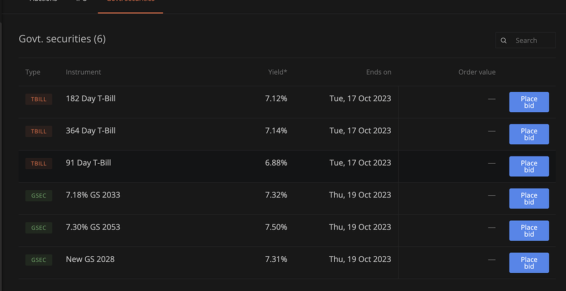The image size is (566, 291).
Task: Click the TBILL tag of 182 Day T-Bill
Action: (x=39, y=99)
